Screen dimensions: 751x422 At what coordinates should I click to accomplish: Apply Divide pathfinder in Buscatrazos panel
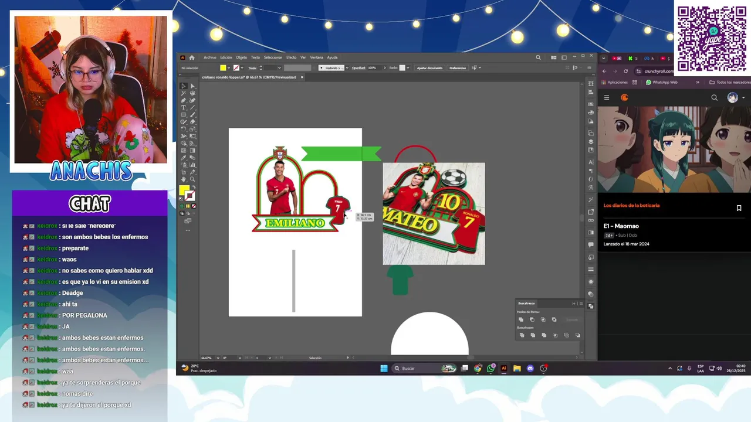[522, 335]
